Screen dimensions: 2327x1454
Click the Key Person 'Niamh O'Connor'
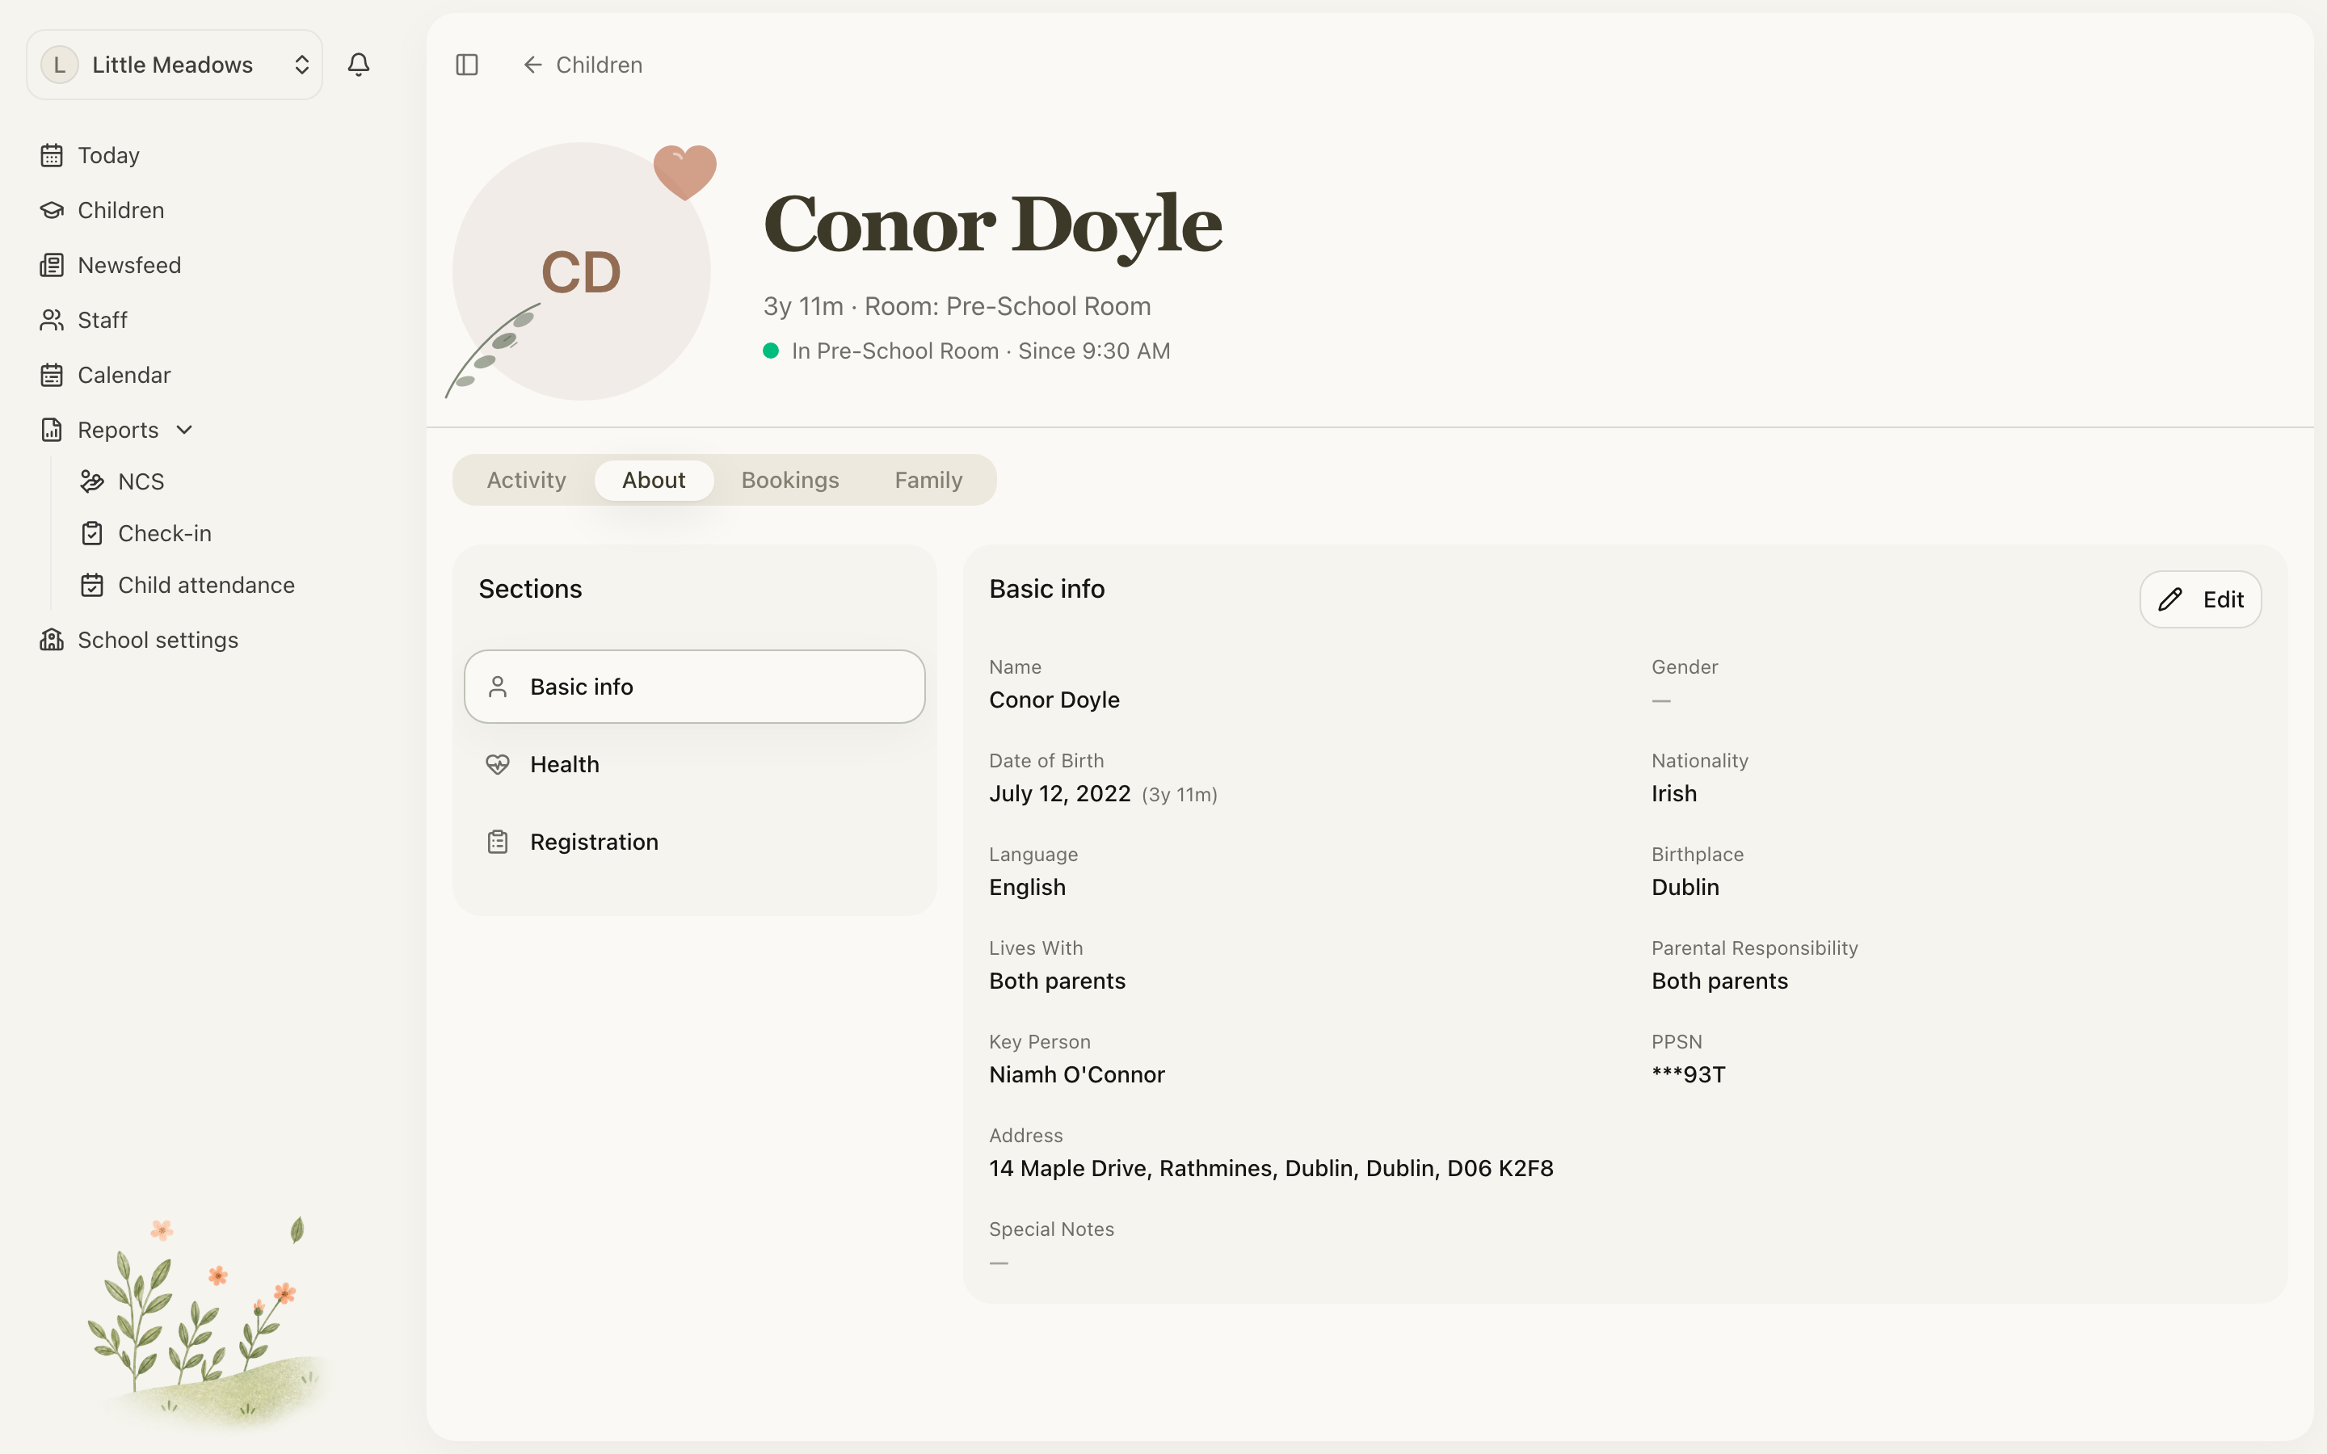(1077, 1074)
